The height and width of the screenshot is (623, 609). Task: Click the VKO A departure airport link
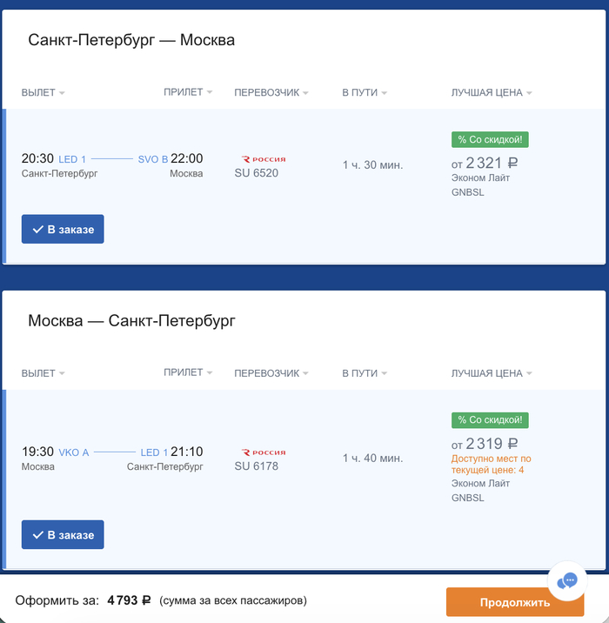[73, 452]
